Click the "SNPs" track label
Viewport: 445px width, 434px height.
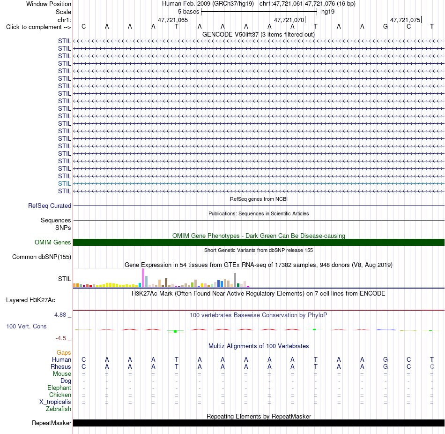coord(63,228)
